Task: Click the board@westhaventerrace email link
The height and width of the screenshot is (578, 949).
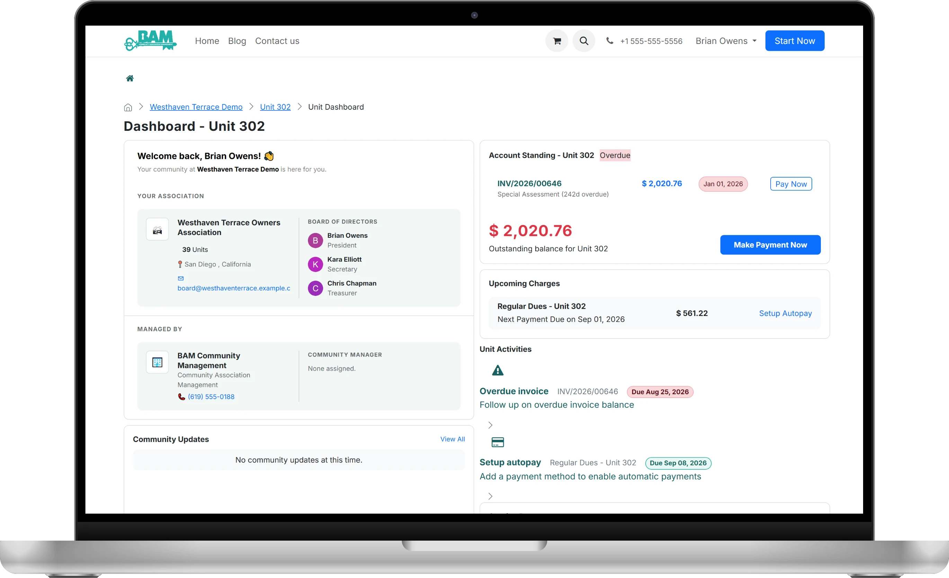Action: (x=234, y=288)
